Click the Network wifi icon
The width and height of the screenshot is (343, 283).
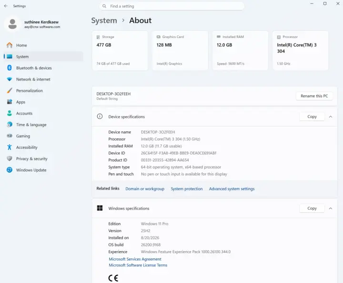[x=10, y=79]
